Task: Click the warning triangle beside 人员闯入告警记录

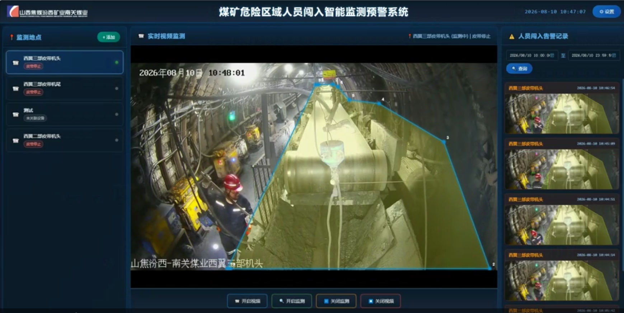Action: coord(512,37)
